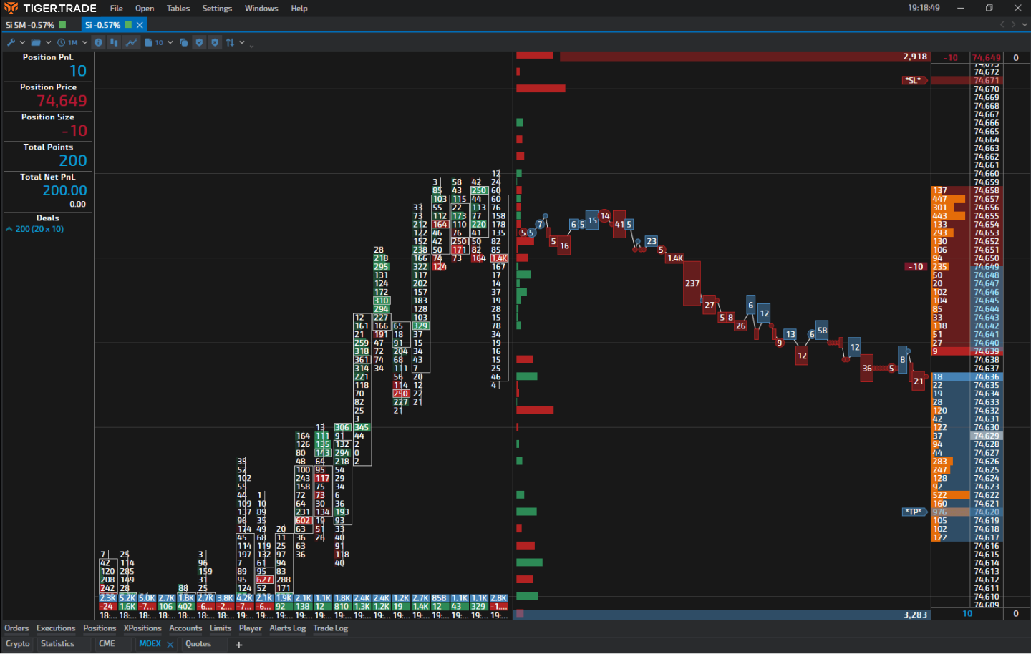Toggle the green indicator beside Si 5M label
The image size is (1031, 654).
click(x=62, y=24)
